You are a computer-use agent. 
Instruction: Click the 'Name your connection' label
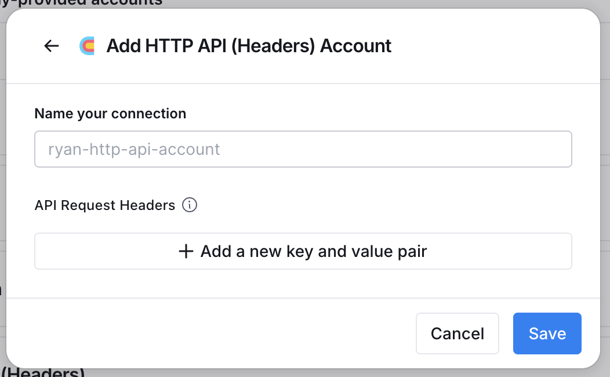pos(110,114)
